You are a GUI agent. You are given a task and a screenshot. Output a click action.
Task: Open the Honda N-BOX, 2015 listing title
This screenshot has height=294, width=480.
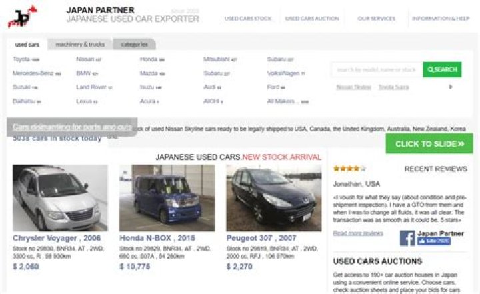pos(157,238)
